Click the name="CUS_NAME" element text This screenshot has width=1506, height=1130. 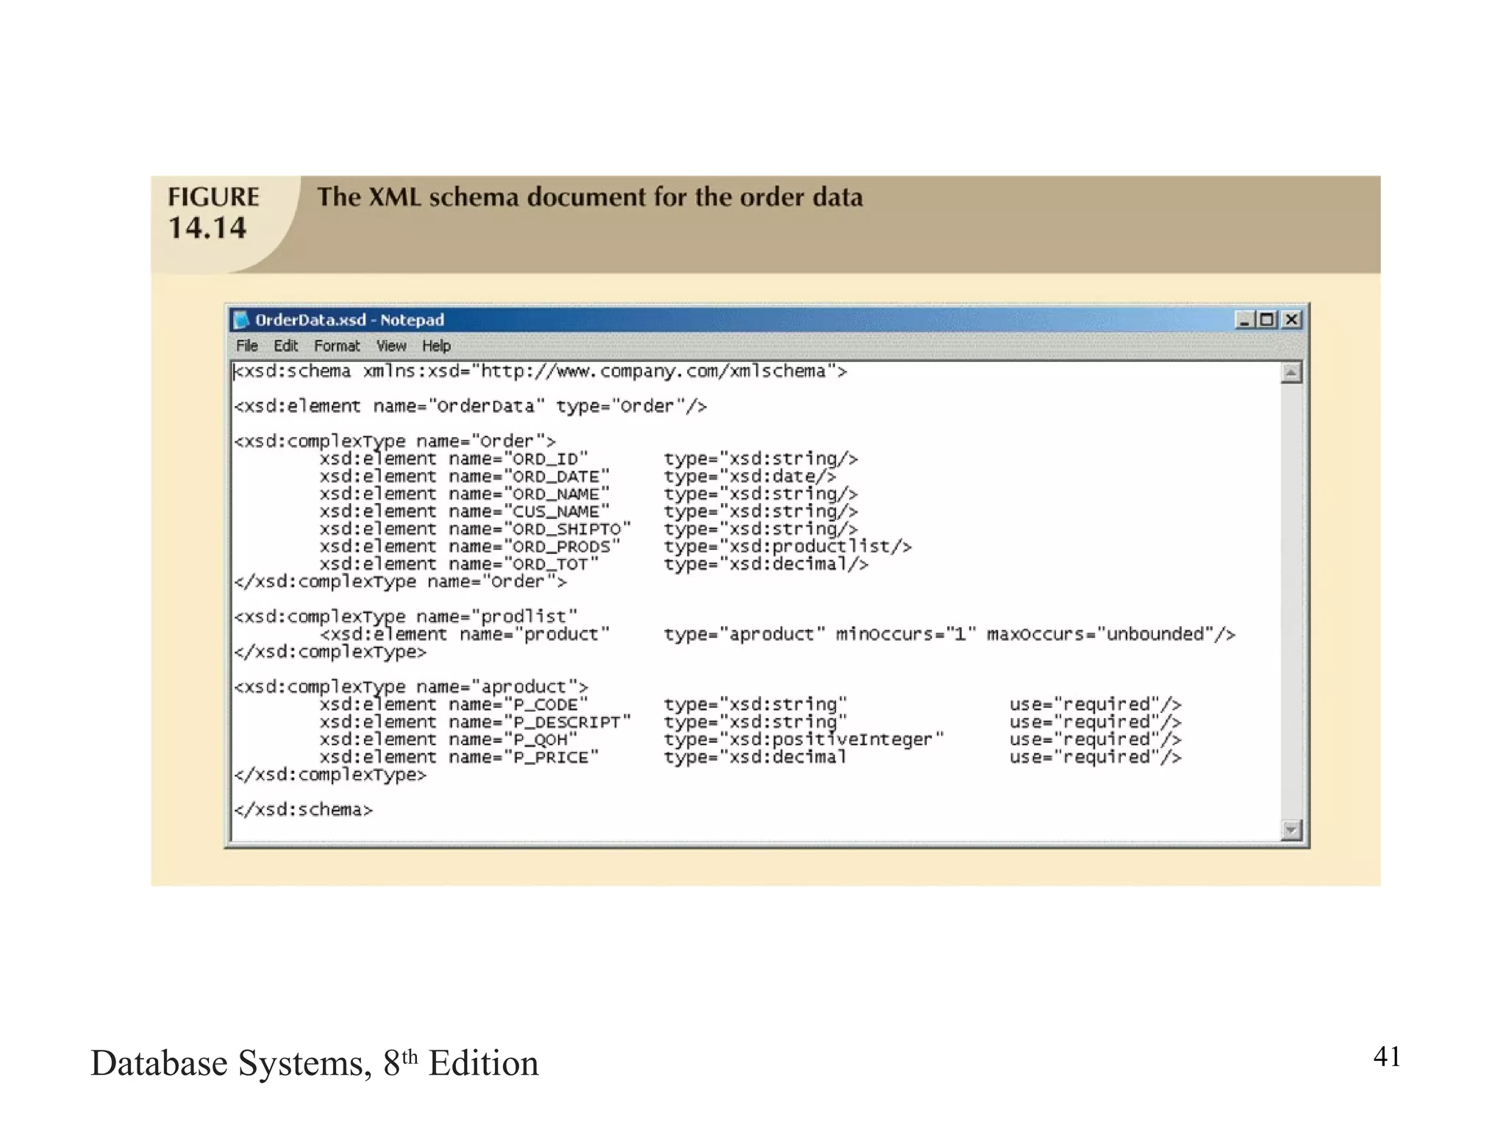point(529,511)
